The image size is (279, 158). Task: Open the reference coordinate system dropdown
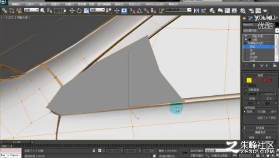point(97,10)
